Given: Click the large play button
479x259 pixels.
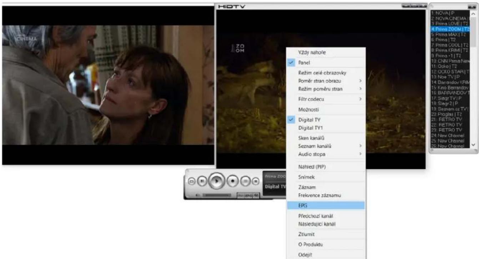Looking at the screenshot, I should click(x=216, y=181).
